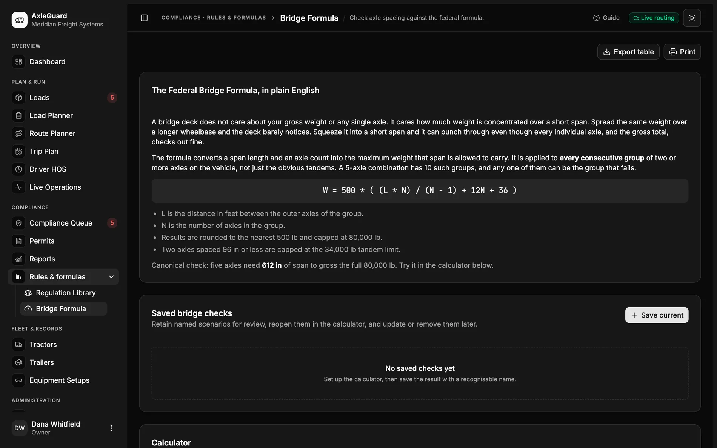Open Live Operations activity icon
This screenshot has width=717, height=448.
(18, 187)
